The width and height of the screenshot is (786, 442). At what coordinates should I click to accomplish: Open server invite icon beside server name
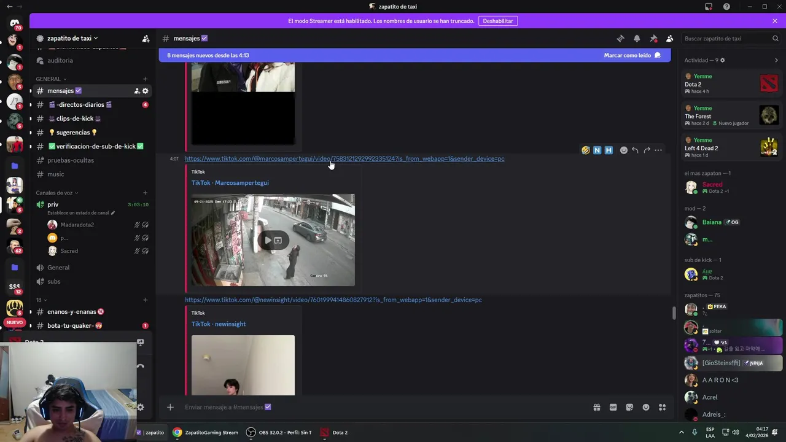click(146, 38)
